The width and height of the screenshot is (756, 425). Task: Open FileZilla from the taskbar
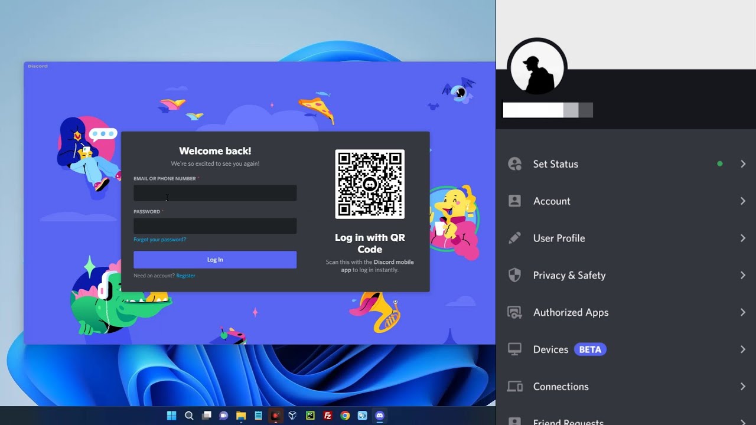[x=327, y=416]
